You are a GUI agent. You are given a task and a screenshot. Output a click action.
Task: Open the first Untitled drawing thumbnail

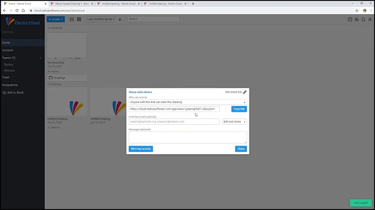[67, 102]
